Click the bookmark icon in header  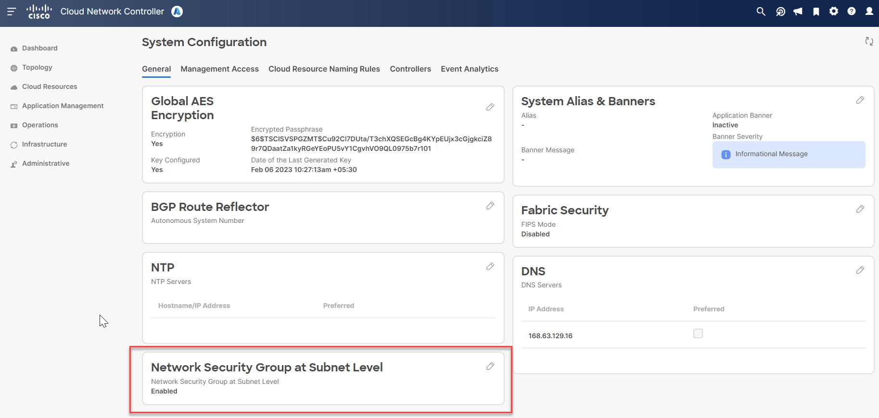pyautogui.click(x=816, y=12)
